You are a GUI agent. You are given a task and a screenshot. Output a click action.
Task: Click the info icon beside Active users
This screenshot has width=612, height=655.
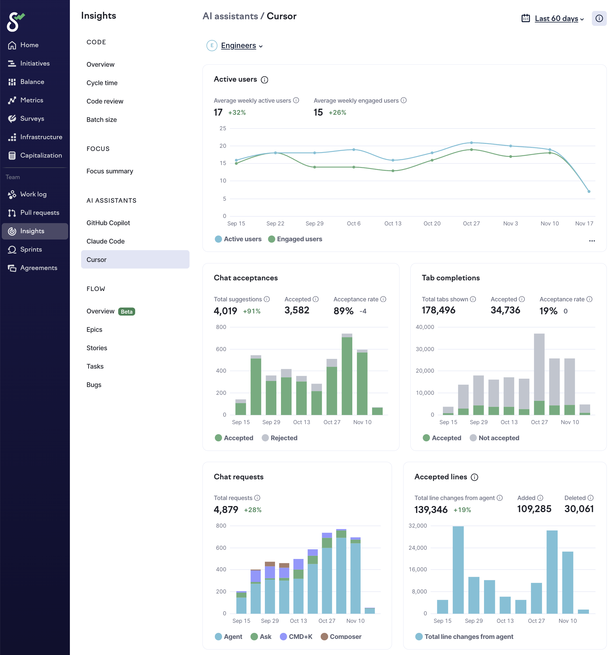[264, 80]
